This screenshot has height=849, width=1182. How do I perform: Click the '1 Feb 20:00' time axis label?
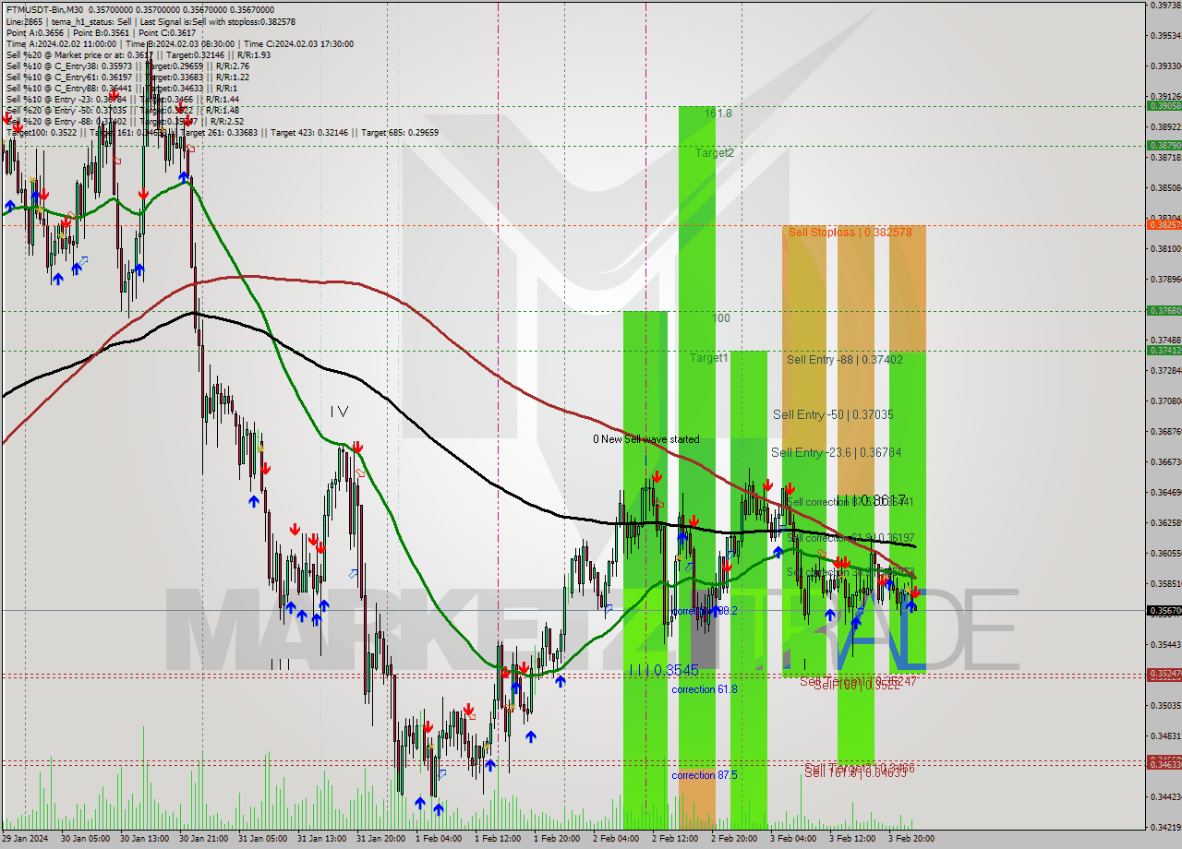[558, 839]
